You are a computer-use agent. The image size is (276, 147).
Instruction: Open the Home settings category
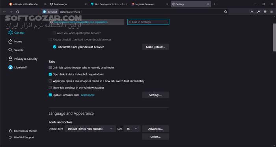[15, 41]
